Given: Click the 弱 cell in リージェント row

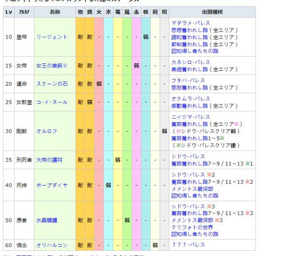Looking at the screenshot, I should pos(146,37).
